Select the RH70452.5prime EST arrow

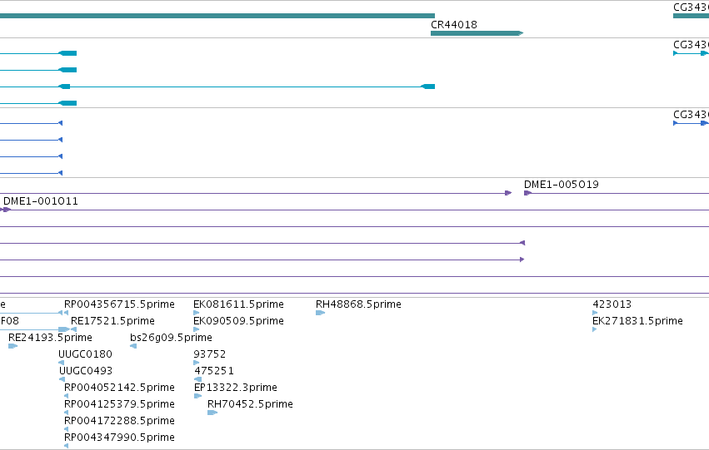[212, 413]
